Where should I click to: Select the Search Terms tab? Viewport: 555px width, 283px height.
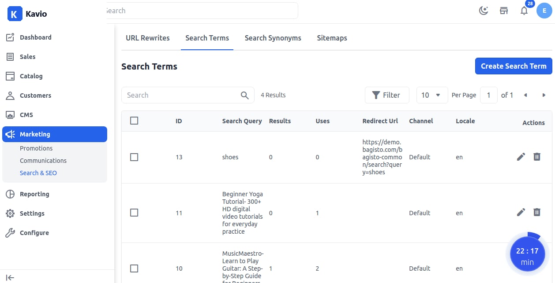[207, 38]
